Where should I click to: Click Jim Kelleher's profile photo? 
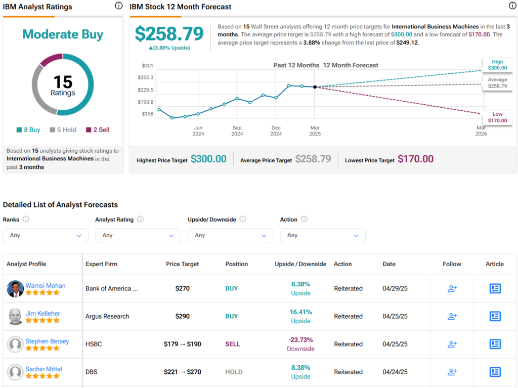(x=15, y=317)
